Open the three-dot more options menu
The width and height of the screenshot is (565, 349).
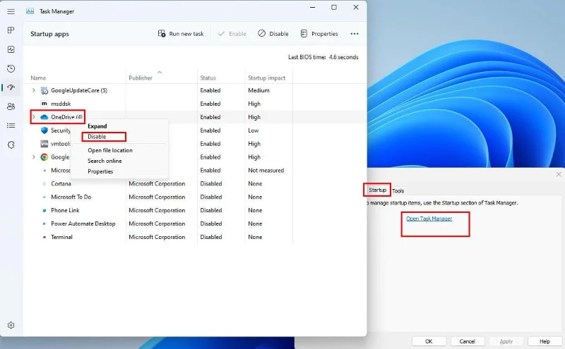[x=355, y=34]
